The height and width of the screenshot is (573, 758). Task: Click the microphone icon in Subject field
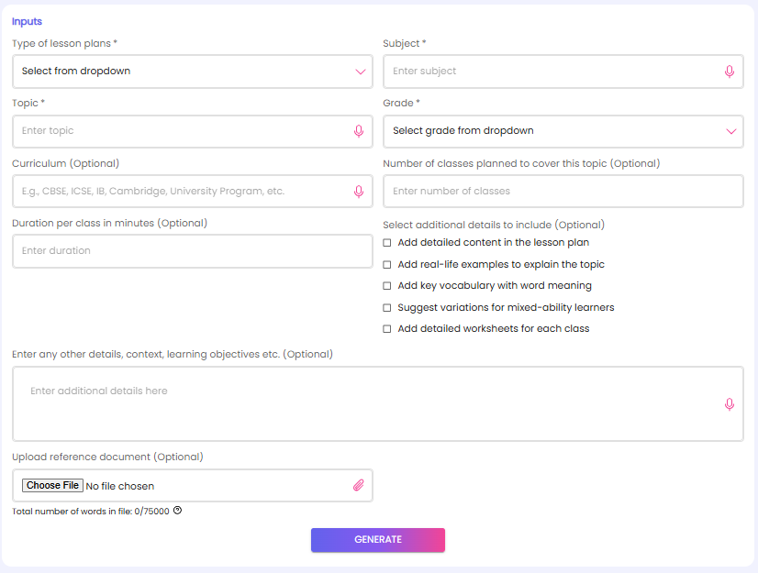coord(729,72)
